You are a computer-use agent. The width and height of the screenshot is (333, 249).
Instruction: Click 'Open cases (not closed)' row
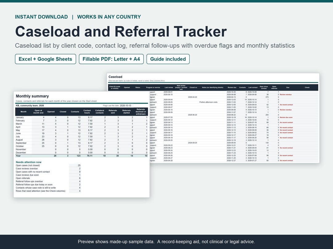click(48, 165)
